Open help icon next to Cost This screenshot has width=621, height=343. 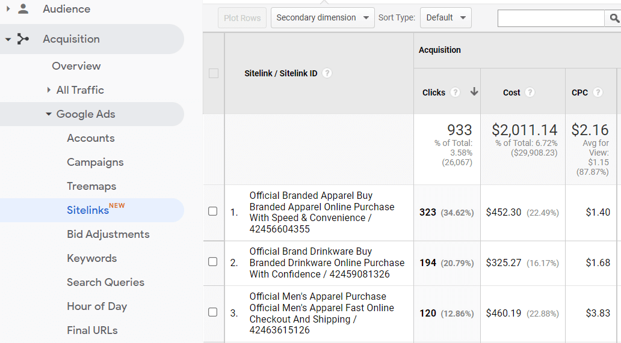pyautogui.click(x=530, y=93)
